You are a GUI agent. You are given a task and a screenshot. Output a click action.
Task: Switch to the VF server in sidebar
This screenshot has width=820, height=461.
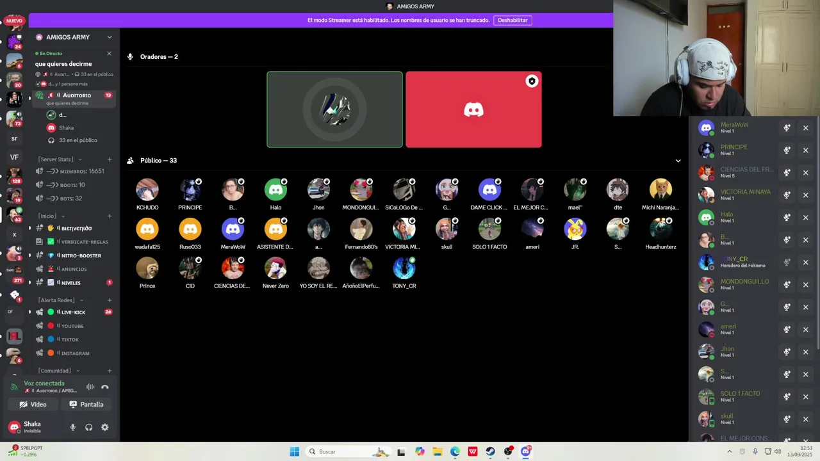(14, 157)
